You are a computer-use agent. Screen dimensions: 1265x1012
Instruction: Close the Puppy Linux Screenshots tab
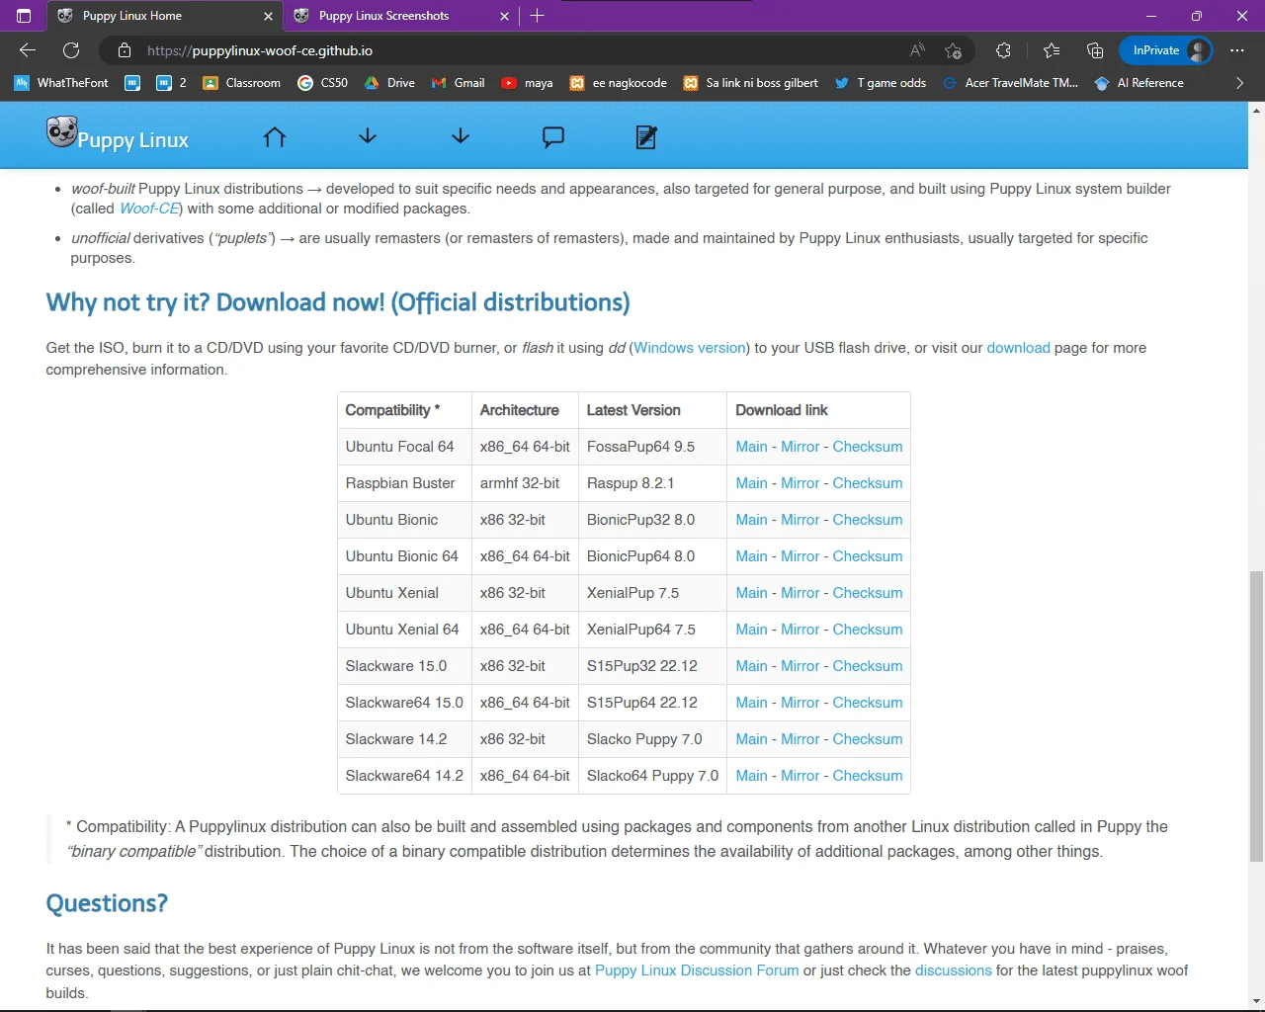(504, 16)
